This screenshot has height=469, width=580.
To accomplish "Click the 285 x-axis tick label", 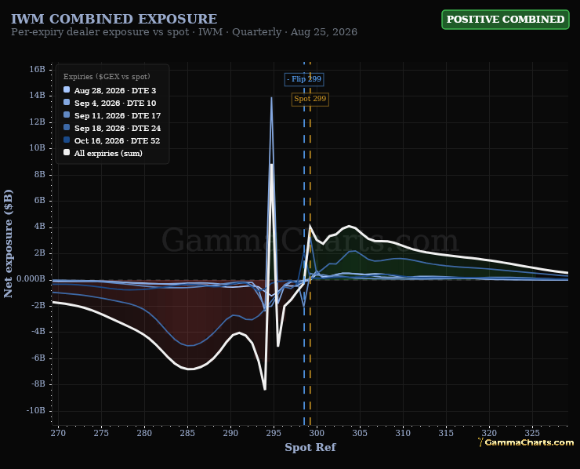I will point(187,433).
